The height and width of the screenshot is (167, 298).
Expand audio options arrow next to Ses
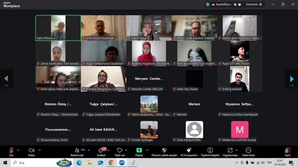click(18, 150)
